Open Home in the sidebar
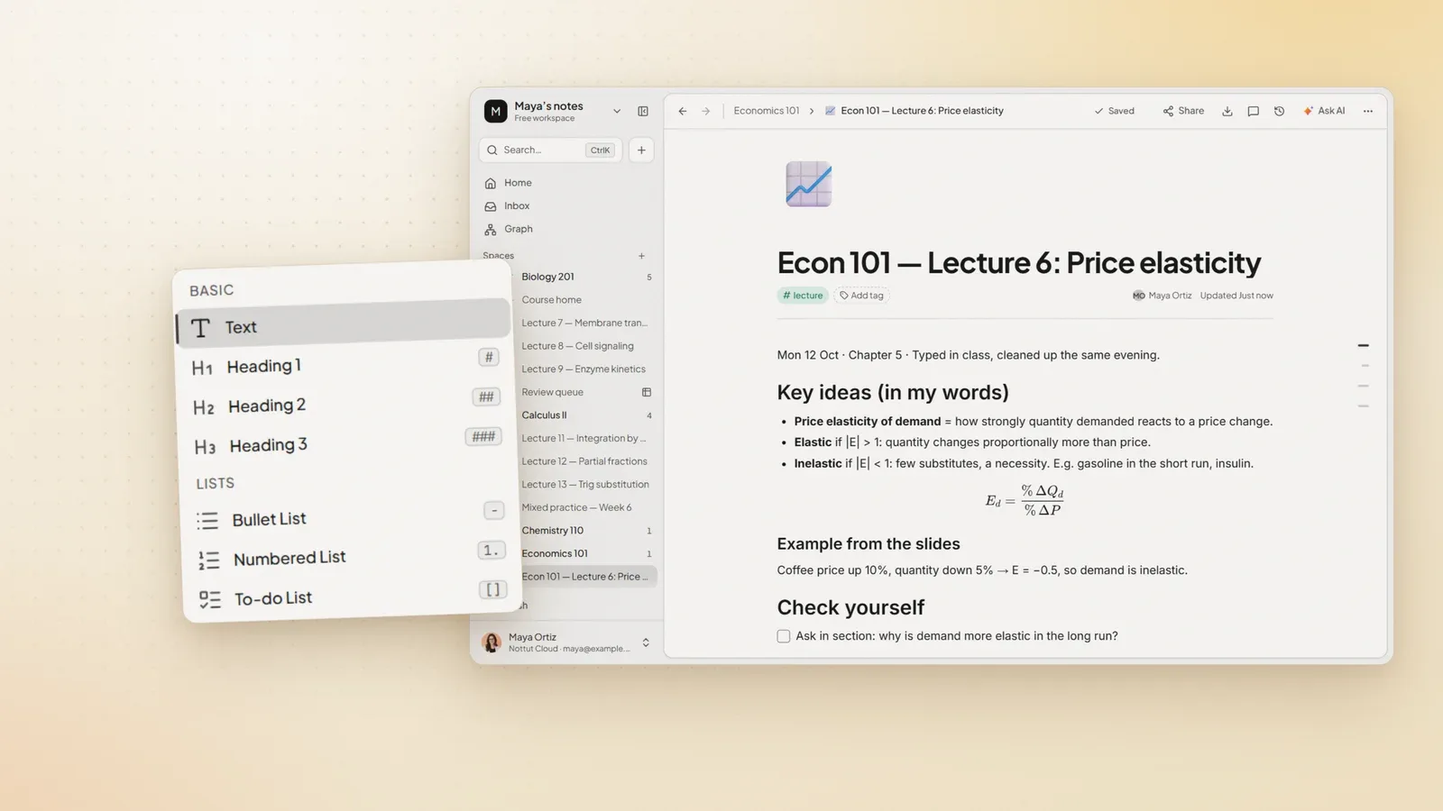The height and width of the screenshot is (811, 1443). point(566,183)
